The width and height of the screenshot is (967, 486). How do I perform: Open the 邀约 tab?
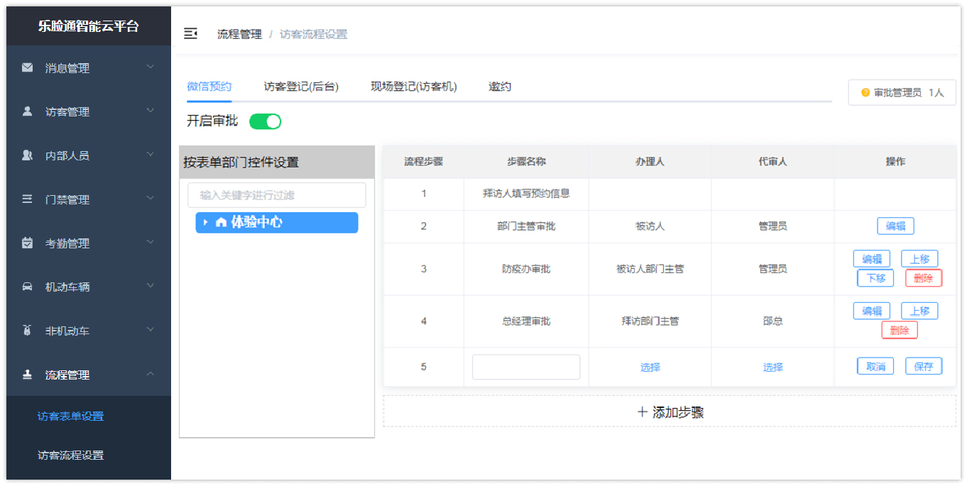tap(499, 86)
